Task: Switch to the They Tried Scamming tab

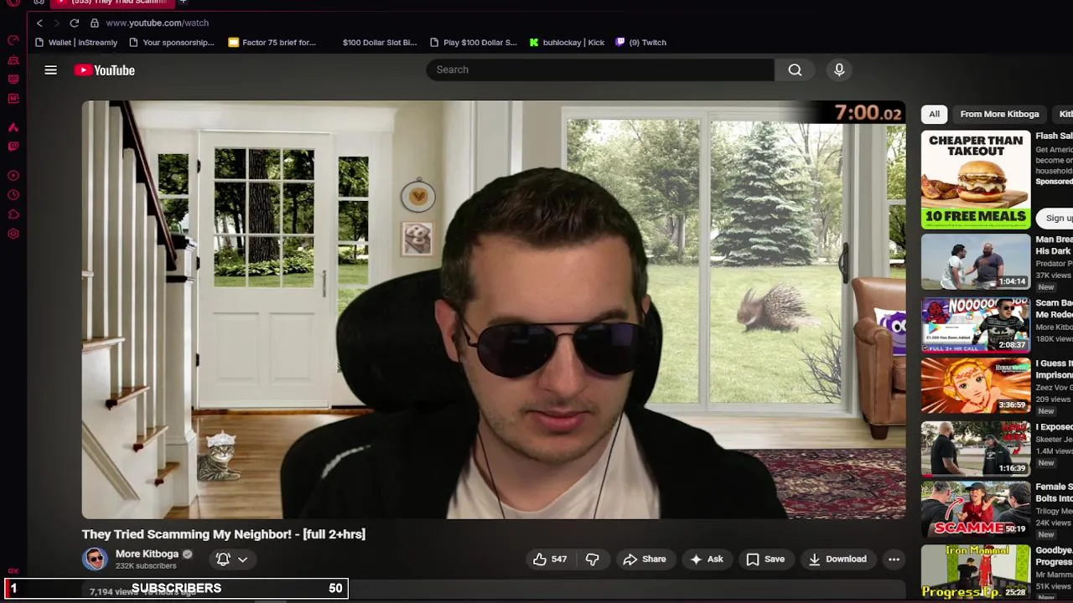Action: pyautogui.click(x=114, y=3)
